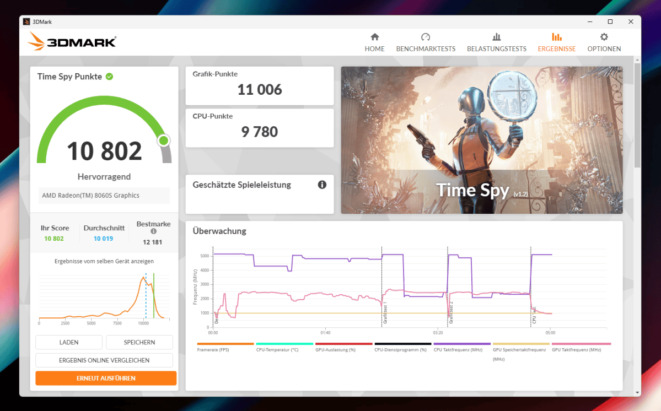Click the 3DMark title bar app icon
This screenshot has width=661, height=411.
point(26,22)
